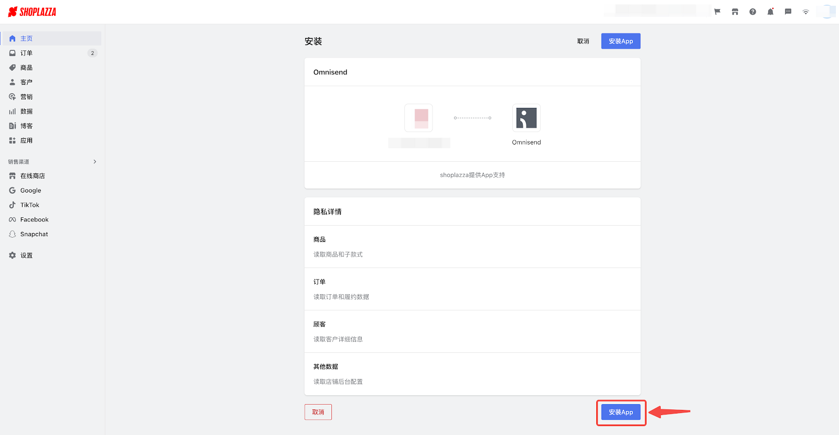Click the orders badge showing 2
The height and width of the screenshot is (435, 839).
pos(92,53)
